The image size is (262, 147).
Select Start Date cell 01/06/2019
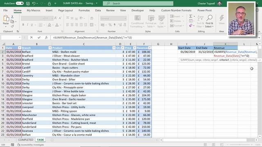point(187,52)
